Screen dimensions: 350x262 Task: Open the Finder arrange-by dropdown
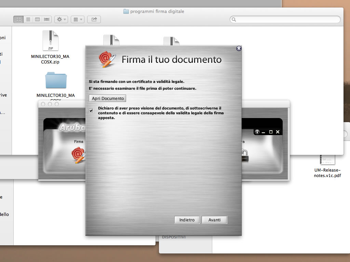tap(78, 19)
